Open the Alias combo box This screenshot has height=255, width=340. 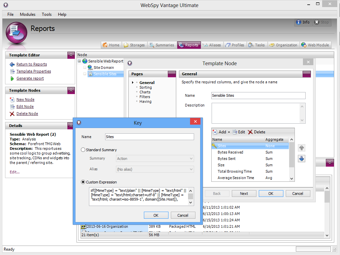(x=155, y=169)
